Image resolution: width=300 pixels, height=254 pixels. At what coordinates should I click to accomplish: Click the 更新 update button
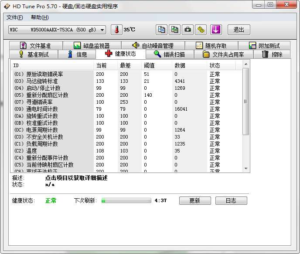[x=194, y=200]
